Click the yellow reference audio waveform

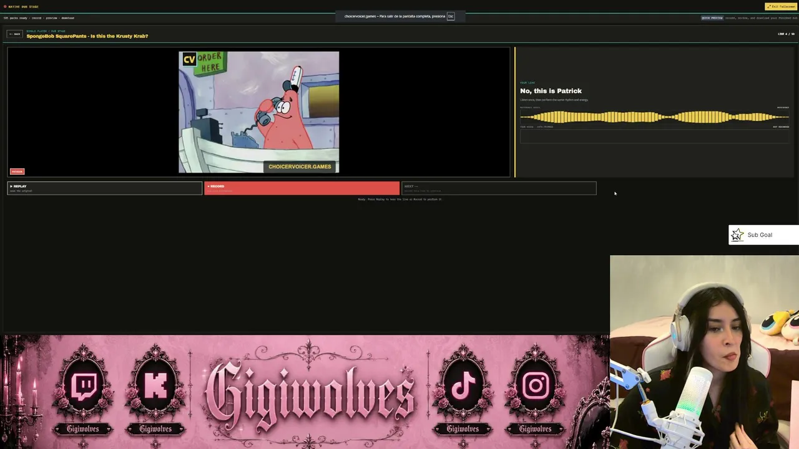[x=654, y=117]
